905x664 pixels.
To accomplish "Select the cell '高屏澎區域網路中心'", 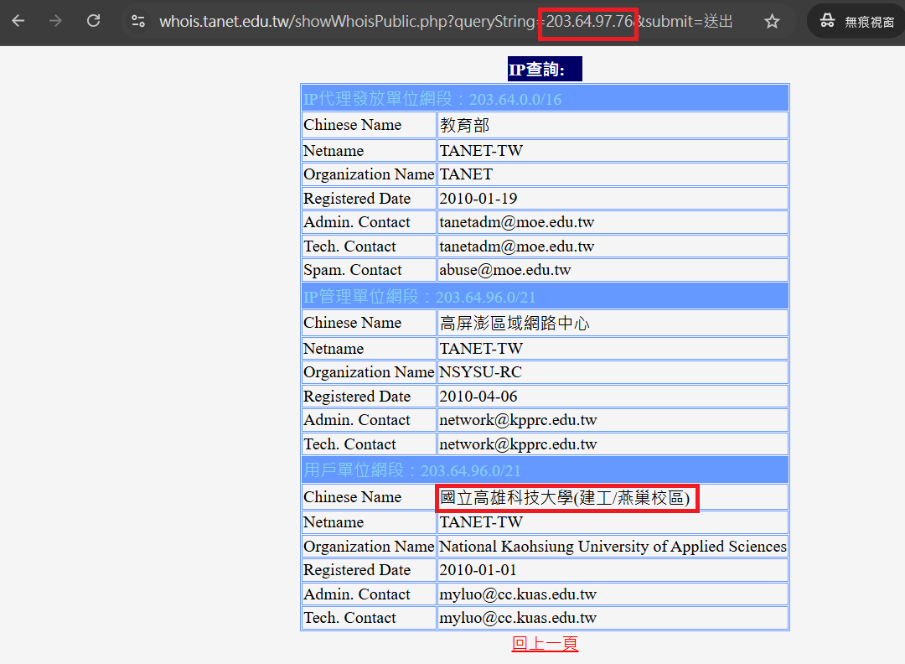I will click(x=613, y=323).
